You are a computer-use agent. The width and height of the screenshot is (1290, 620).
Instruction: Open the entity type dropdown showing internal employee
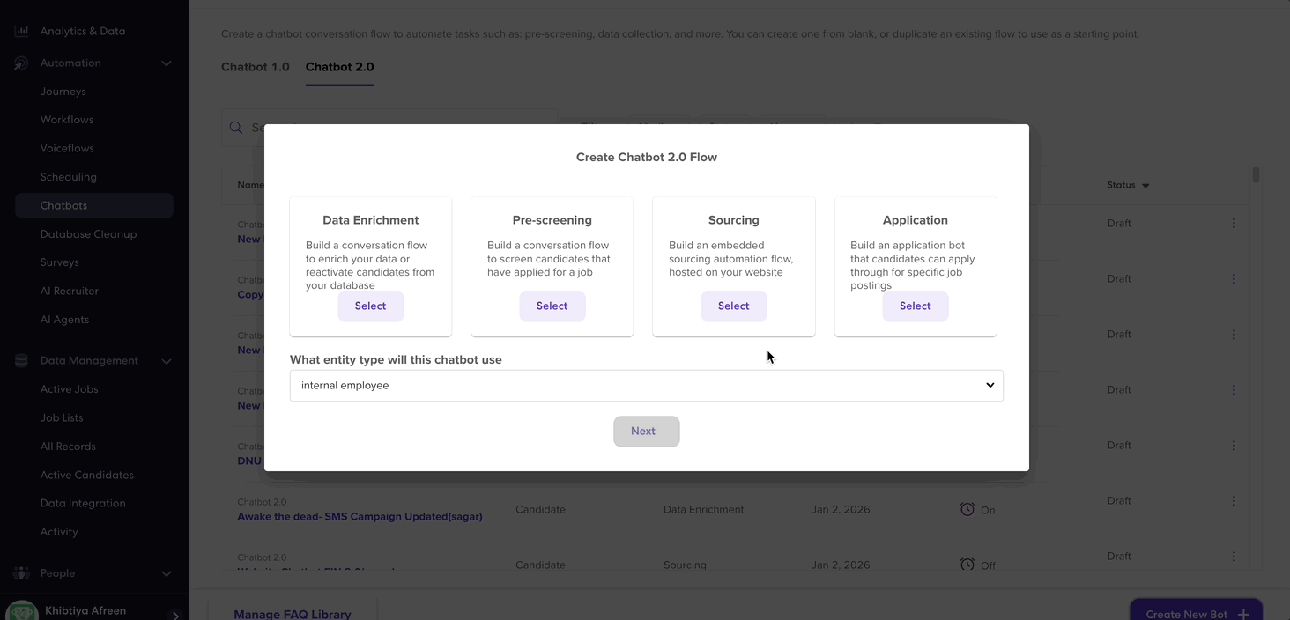pos(647,386)
